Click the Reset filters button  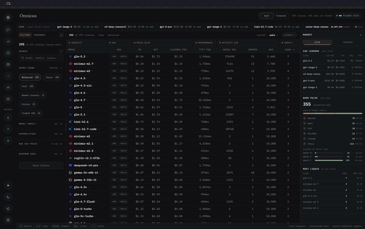point(41,165)
